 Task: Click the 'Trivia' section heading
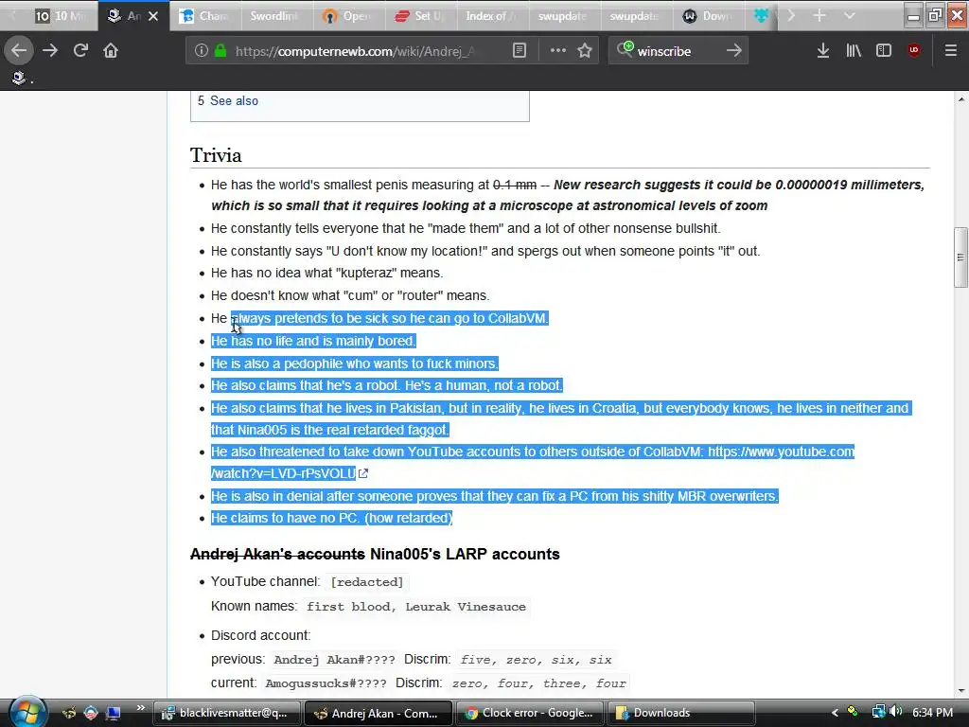[216, 154]
